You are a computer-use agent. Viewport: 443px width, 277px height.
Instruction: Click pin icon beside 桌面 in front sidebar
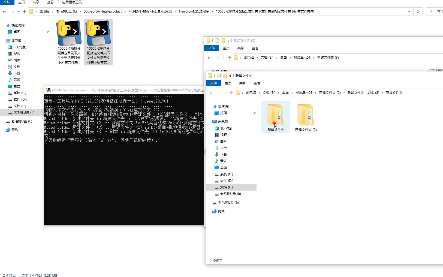coord(254,113)
